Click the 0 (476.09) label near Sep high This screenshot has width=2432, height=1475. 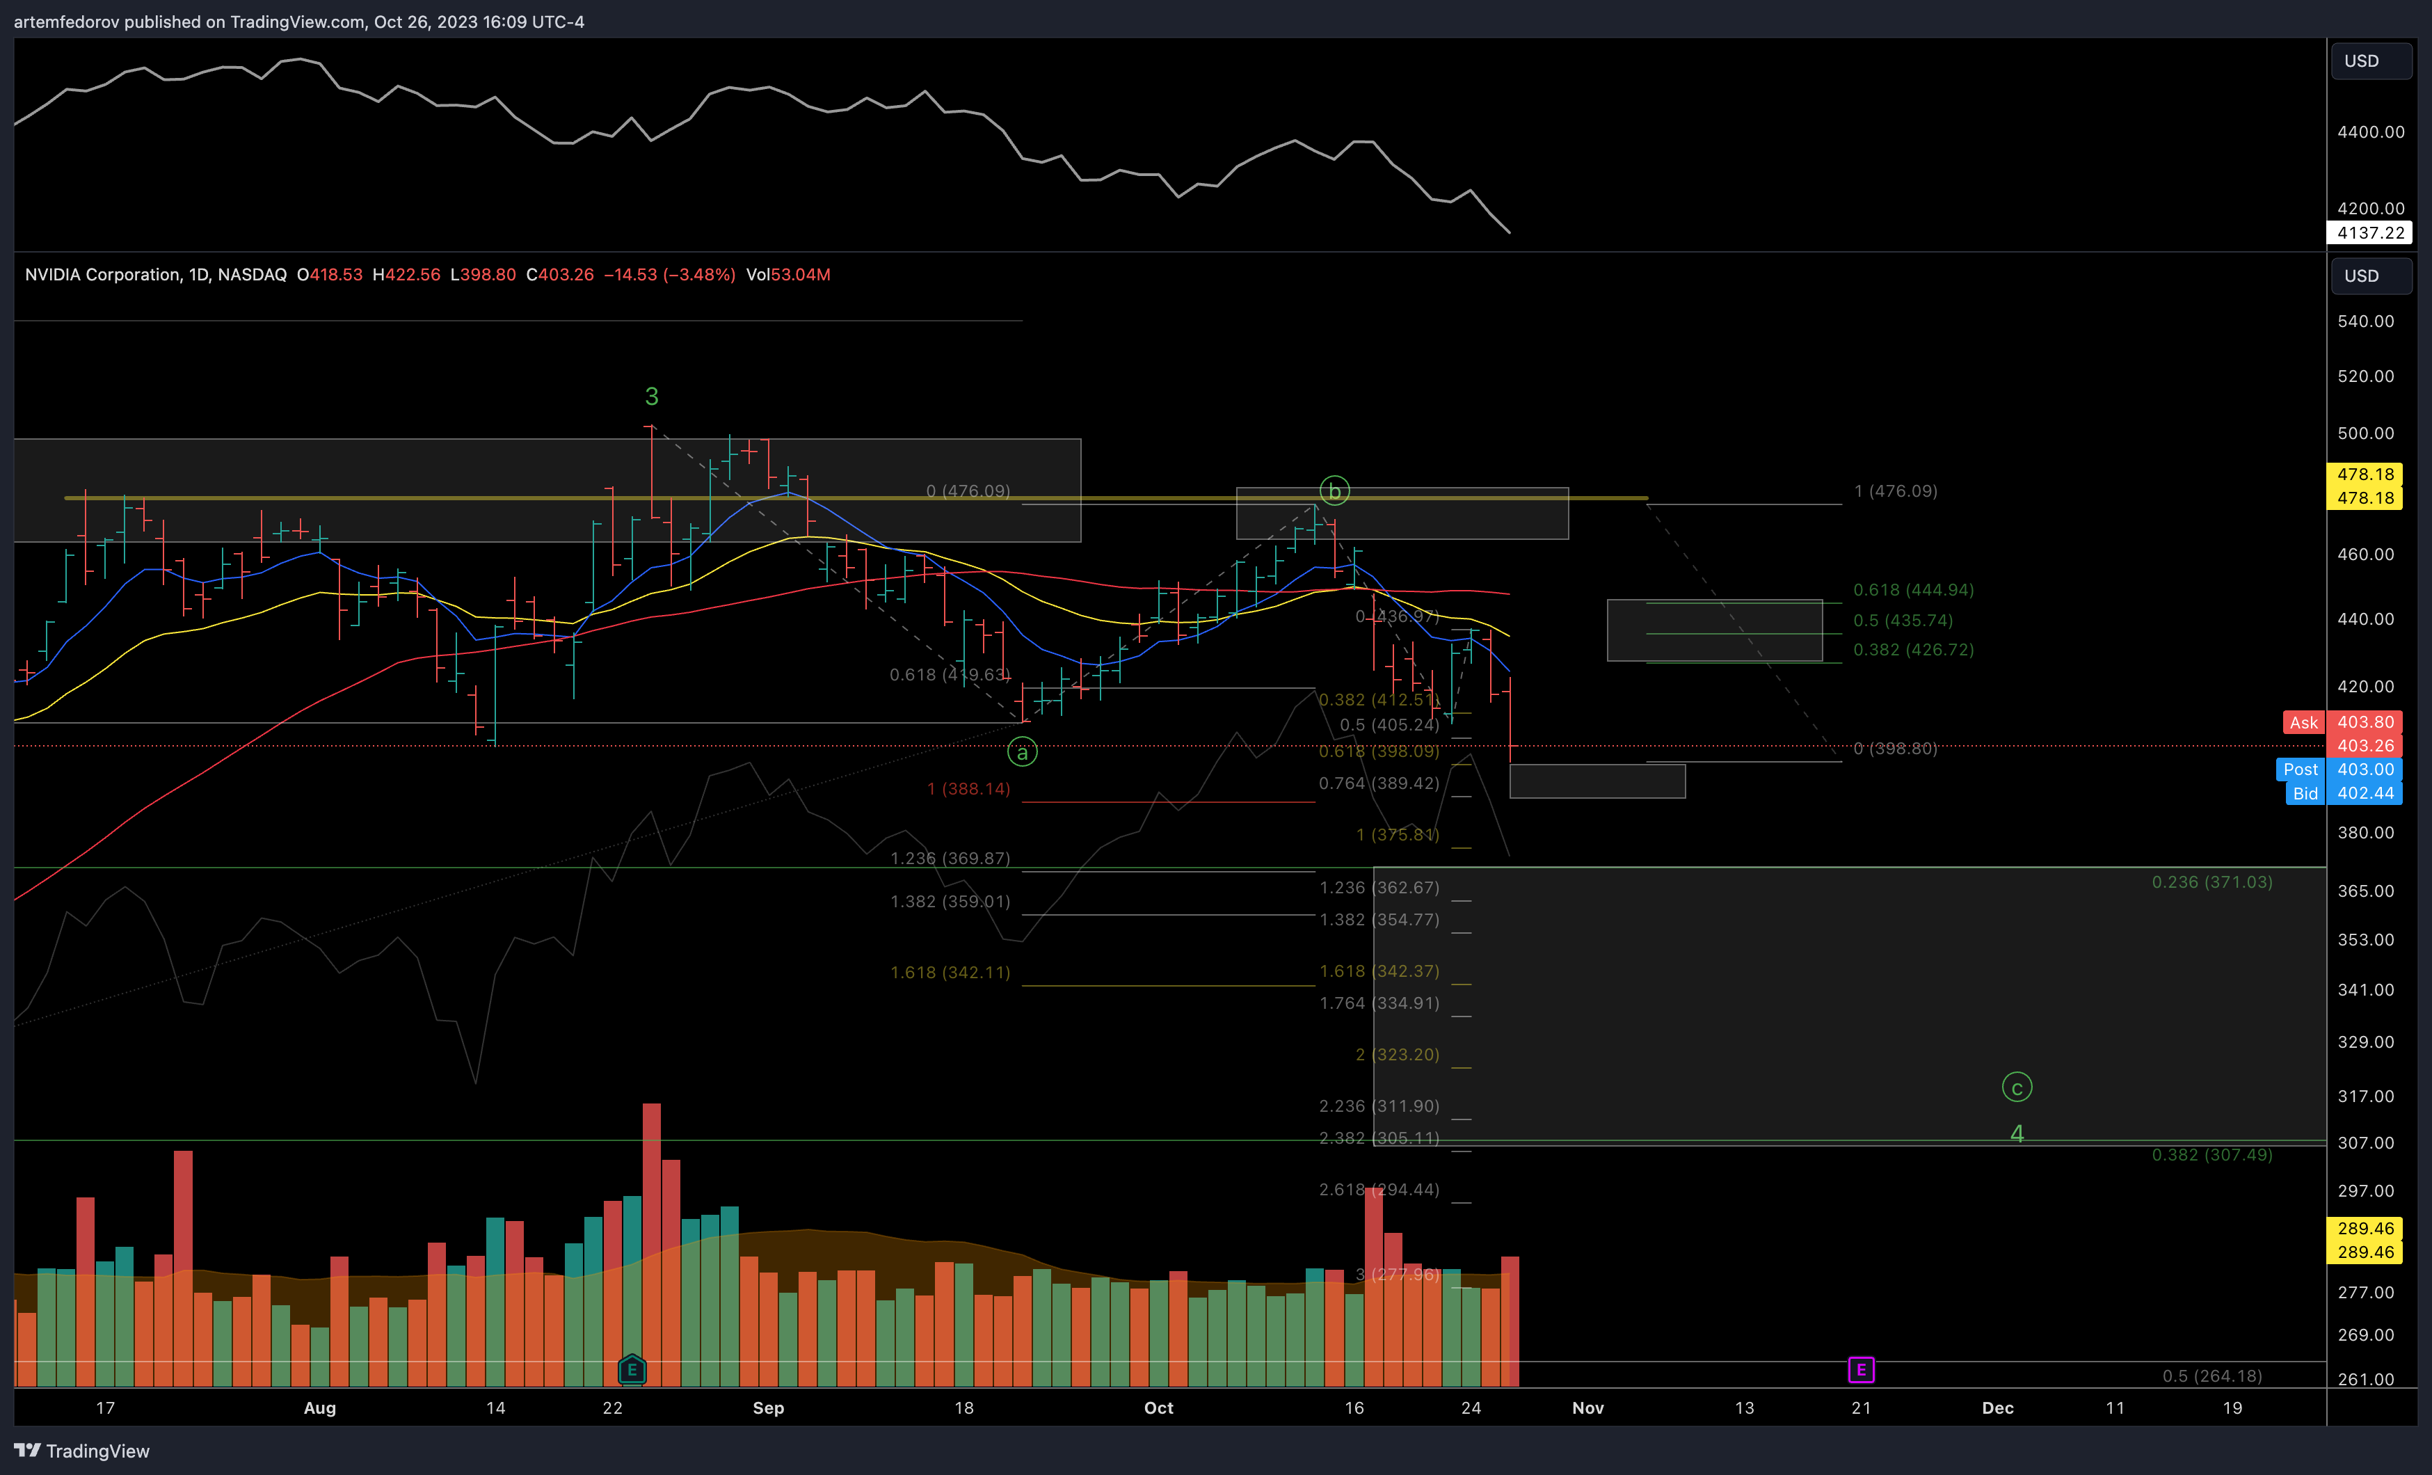968,491
